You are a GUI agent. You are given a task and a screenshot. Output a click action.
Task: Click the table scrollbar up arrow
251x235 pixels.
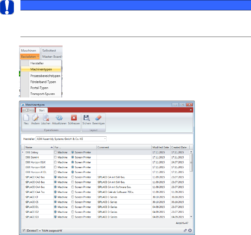click(x=191, y=152)
